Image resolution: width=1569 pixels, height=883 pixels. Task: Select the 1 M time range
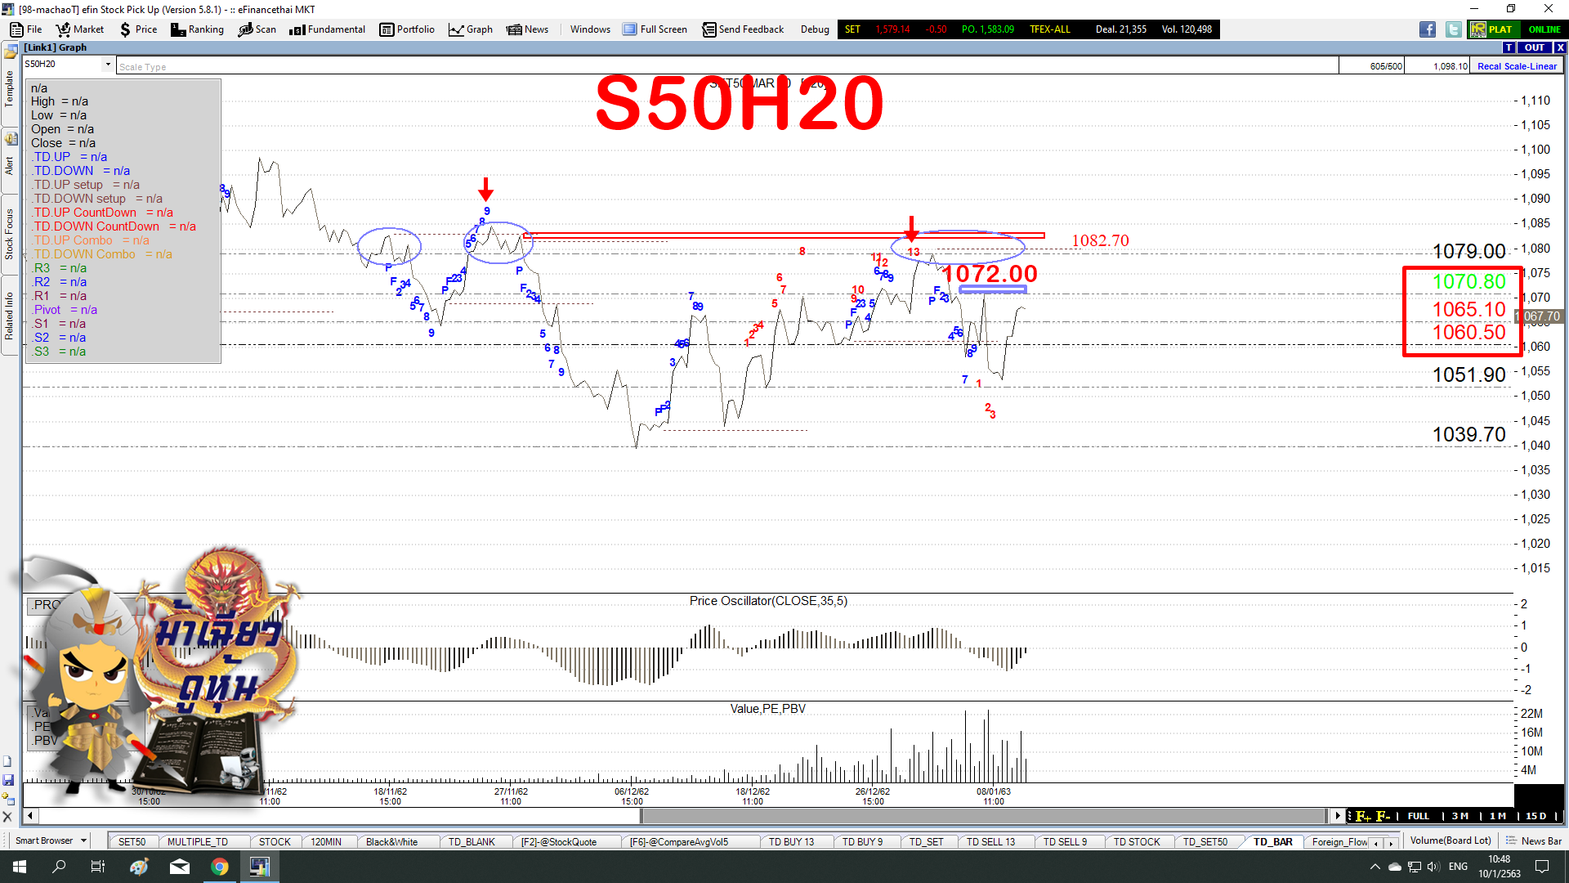pos(1497,816)
